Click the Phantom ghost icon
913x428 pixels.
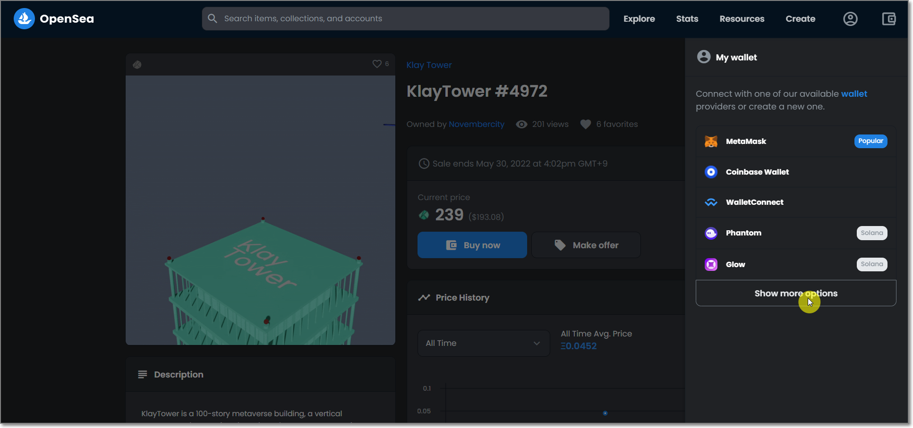[711, 233]
